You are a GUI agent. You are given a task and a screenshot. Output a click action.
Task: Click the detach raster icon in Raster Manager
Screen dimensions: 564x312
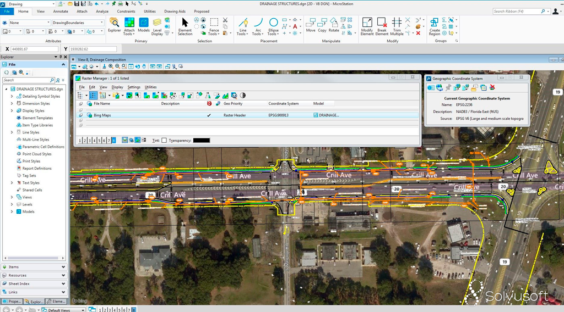point(164,96)
